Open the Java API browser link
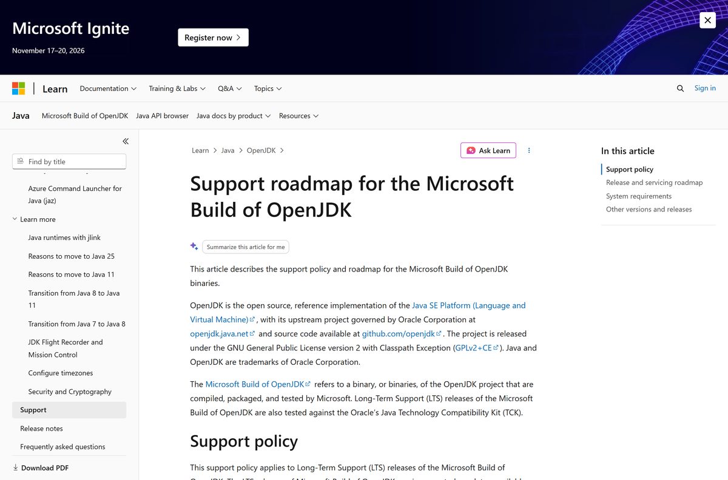Image resolution: width=728 pixels, height=480 pixels. point(162,116)
